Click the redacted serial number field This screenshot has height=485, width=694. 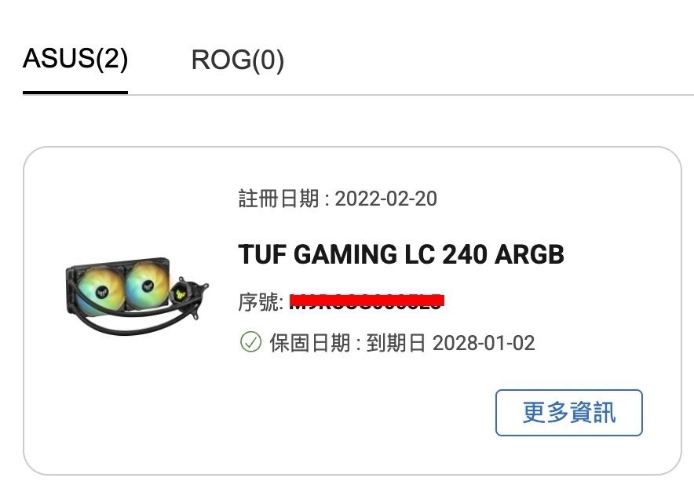pos(367,301)
